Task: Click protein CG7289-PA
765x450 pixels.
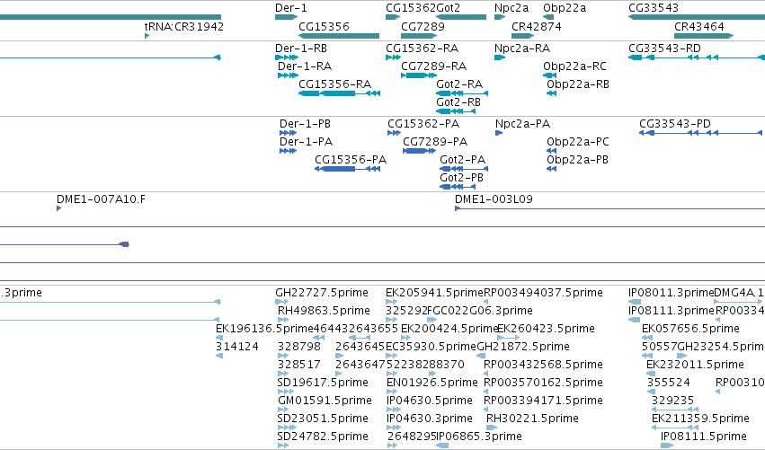Action: (435, 142)
